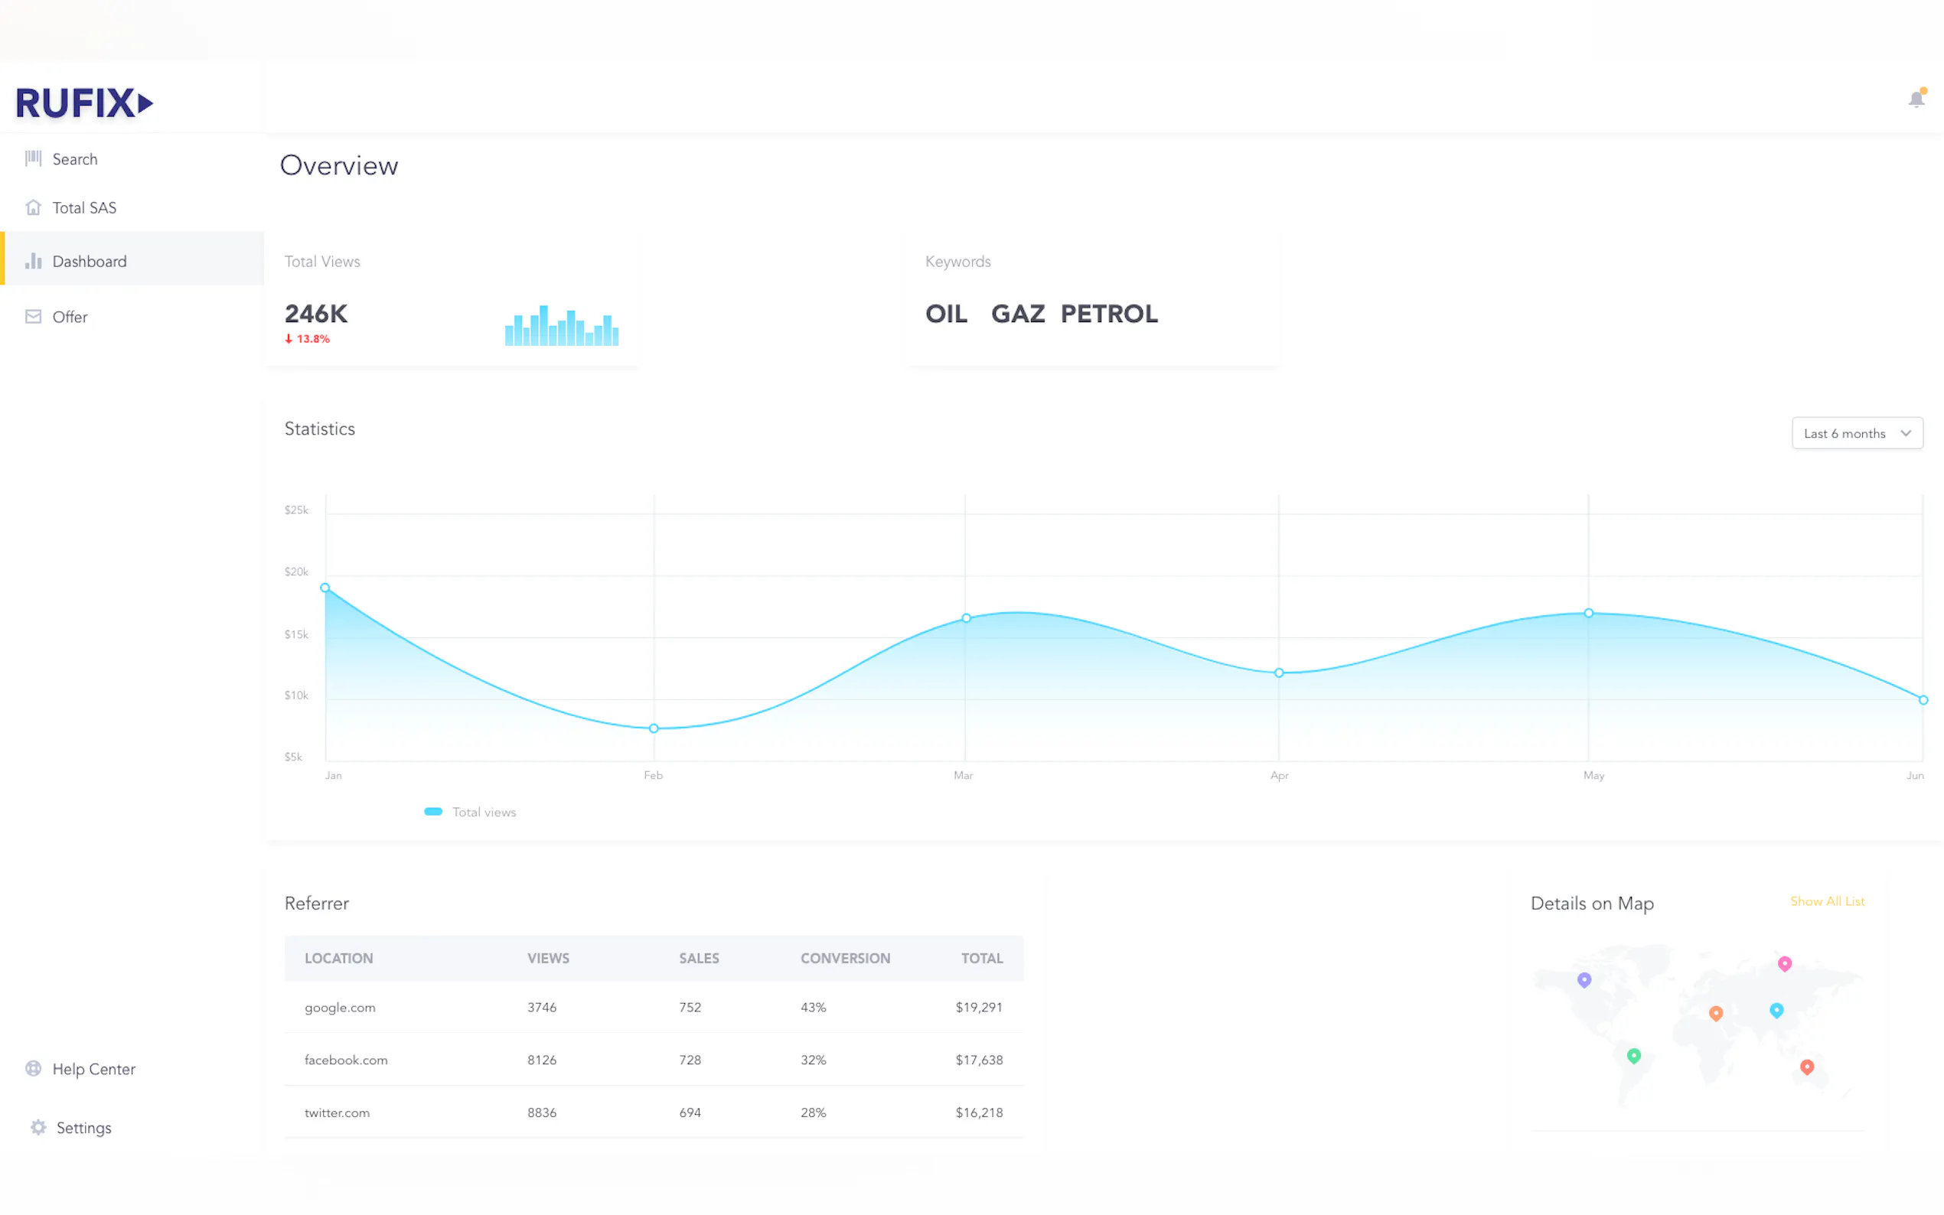This screenshot has height=1215, width=1944.
Task: Click the Help Center lifebuoy icon
Action: click(x=33, y=1069)
